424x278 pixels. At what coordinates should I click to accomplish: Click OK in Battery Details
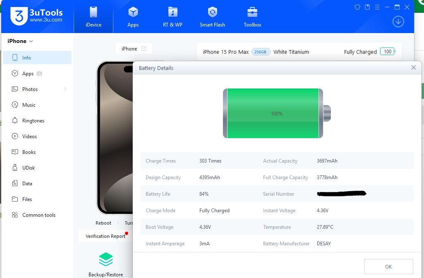[388, 267]
